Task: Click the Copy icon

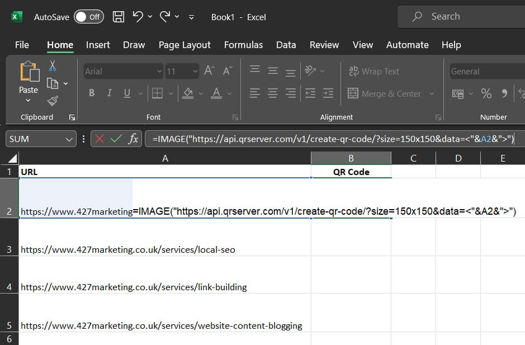Action: click(53, 83)
